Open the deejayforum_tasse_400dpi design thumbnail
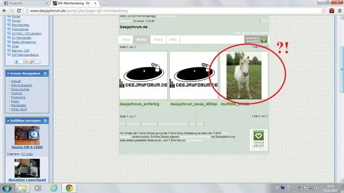 [193, 75]
